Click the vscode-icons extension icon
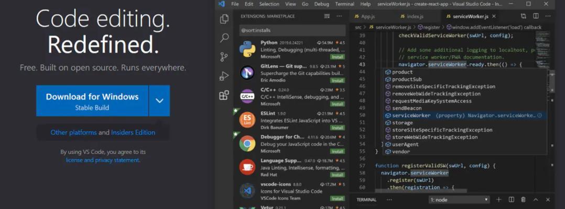565x209 pixels. 247,191
